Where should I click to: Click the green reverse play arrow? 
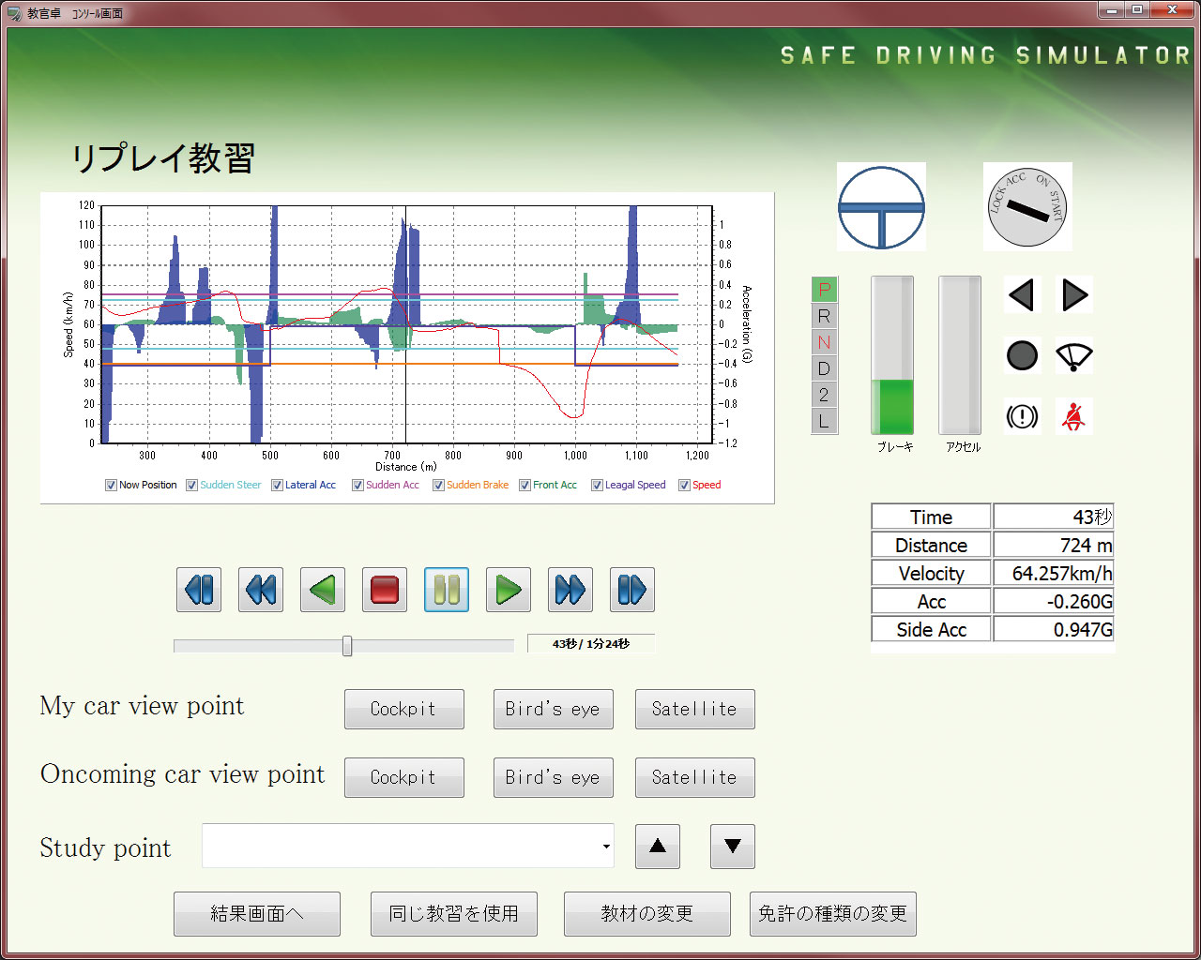point(323,590)
